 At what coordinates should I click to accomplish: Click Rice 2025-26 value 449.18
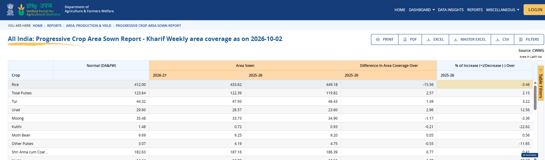pyautogui.click(x=332, y=85)
